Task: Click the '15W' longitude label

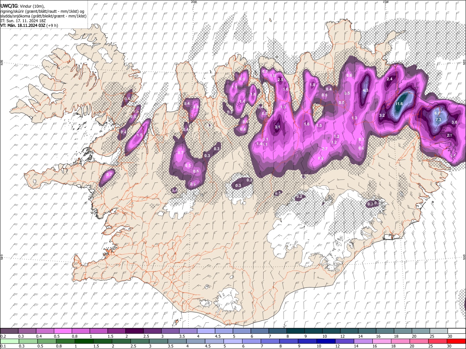Action: [386, 2]
